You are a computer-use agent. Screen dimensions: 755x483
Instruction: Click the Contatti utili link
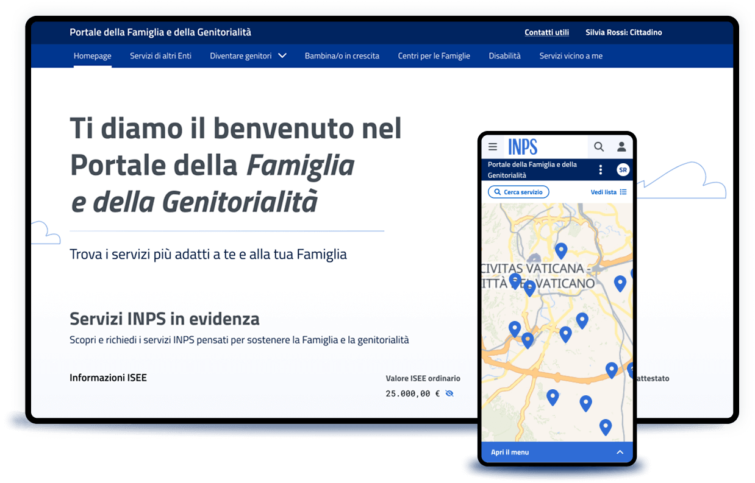point(546,32)
